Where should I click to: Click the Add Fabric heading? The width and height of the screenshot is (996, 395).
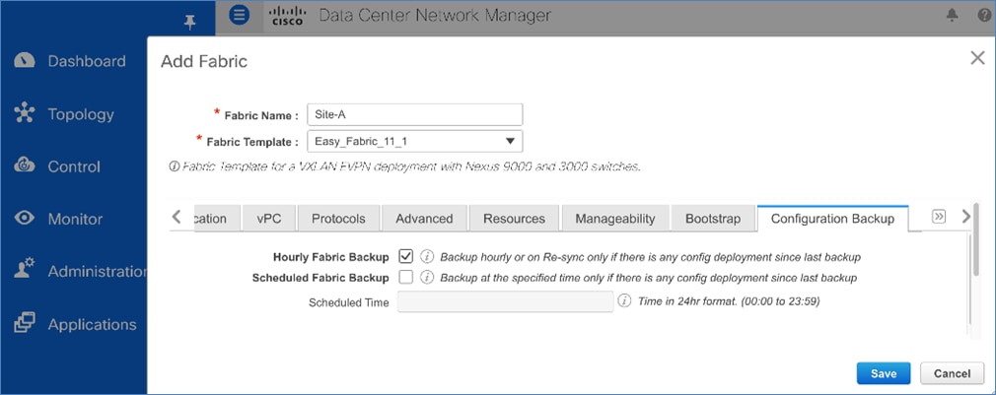pos(204,61)
